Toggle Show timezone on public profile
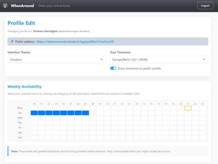Image resolution: width=218 pixels, height=164 pixels. (x=113, y=68)
